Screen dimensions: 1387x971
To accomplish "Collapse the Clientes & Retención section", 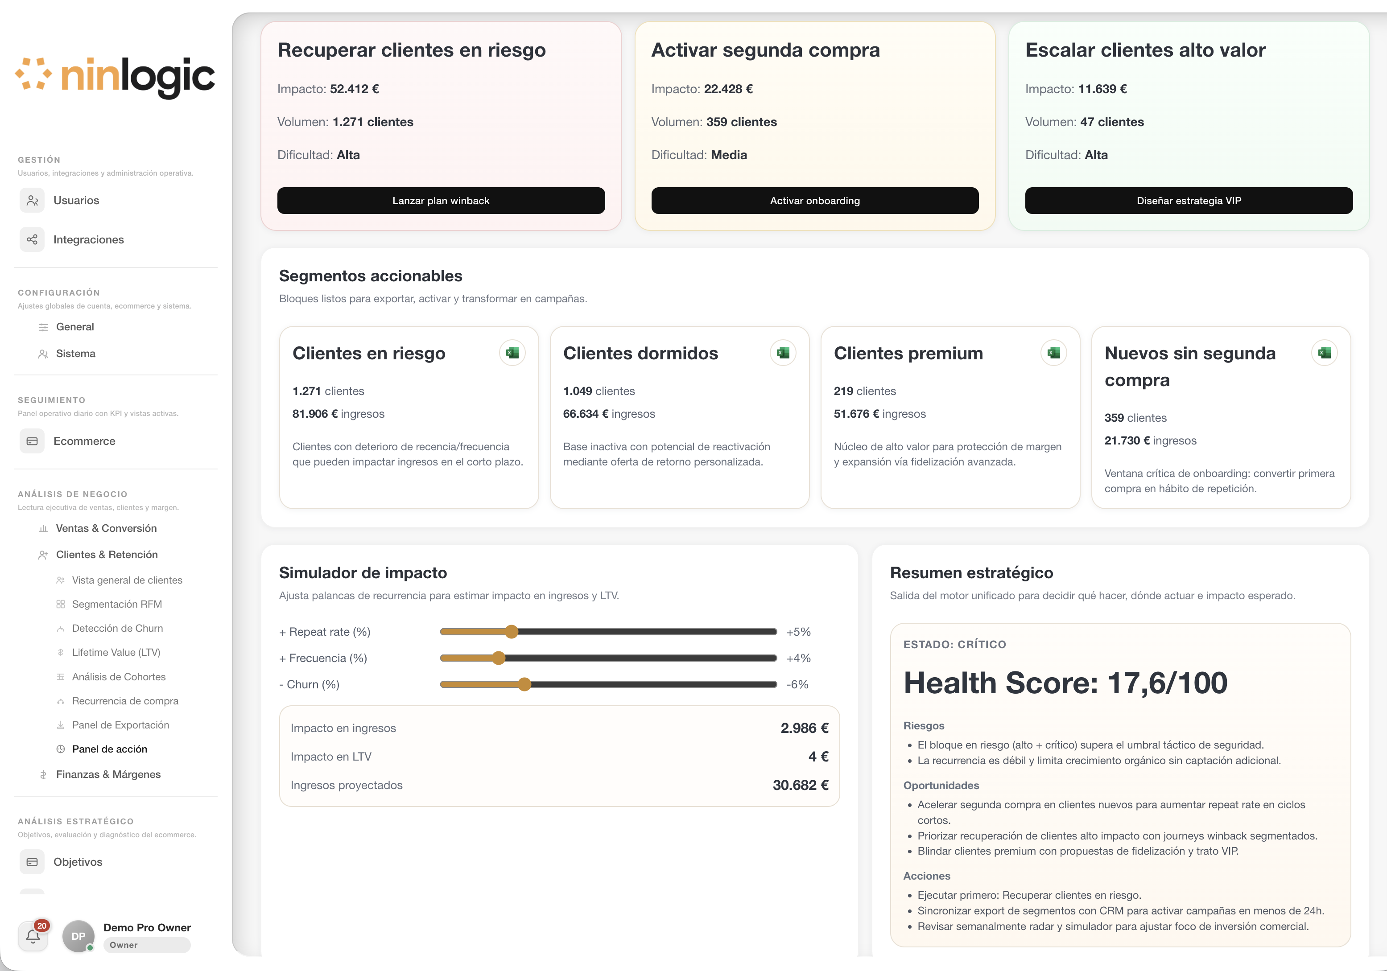I will pyautogui.click(x=107, y=554).
